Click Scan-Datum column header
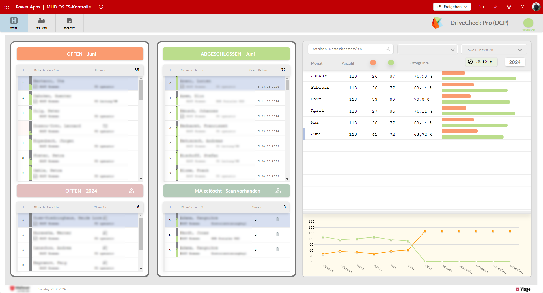Screen dimensions: 543x293 point(258,70)
